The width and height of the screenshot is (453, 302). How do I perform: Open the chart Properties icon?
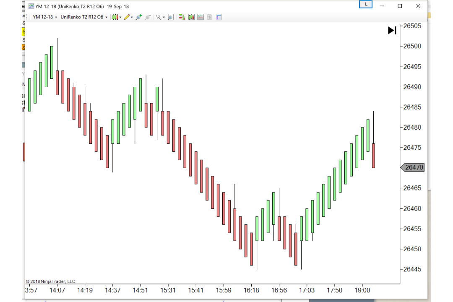219,17
